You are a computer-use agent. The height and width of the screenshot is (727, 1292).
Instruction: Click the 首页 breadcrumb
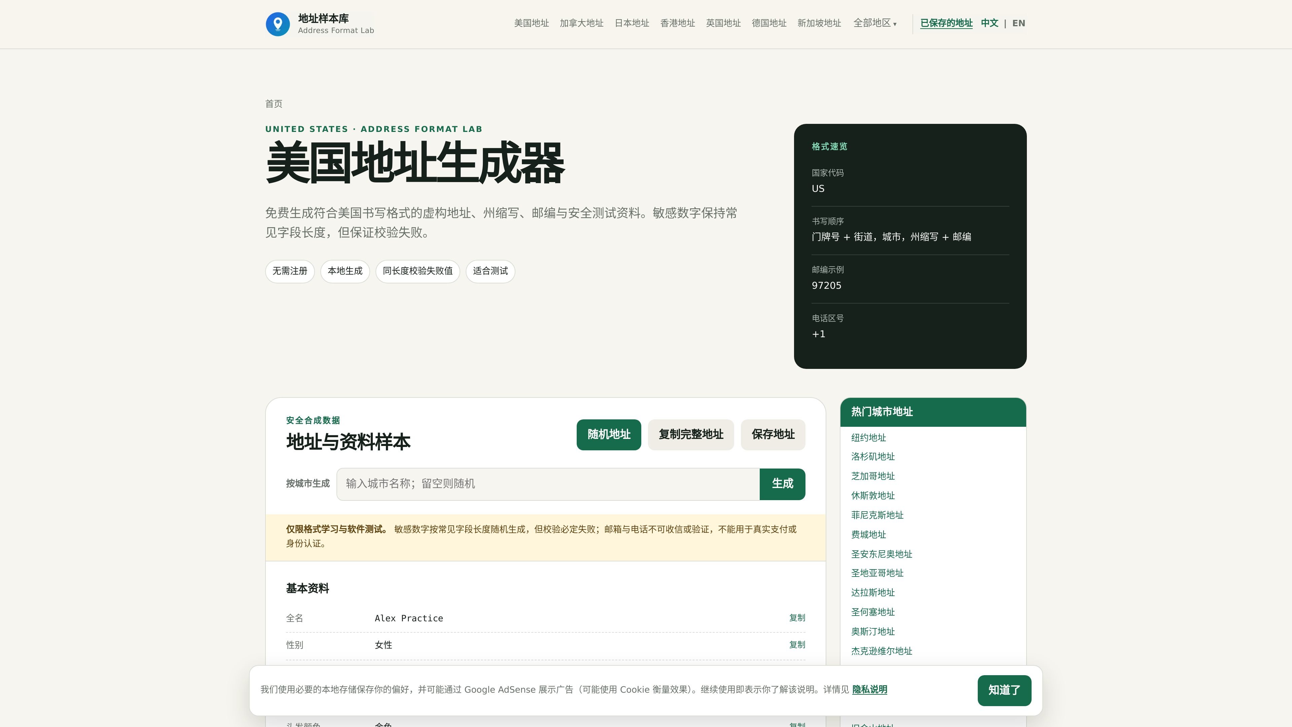[x=273, y=104]
